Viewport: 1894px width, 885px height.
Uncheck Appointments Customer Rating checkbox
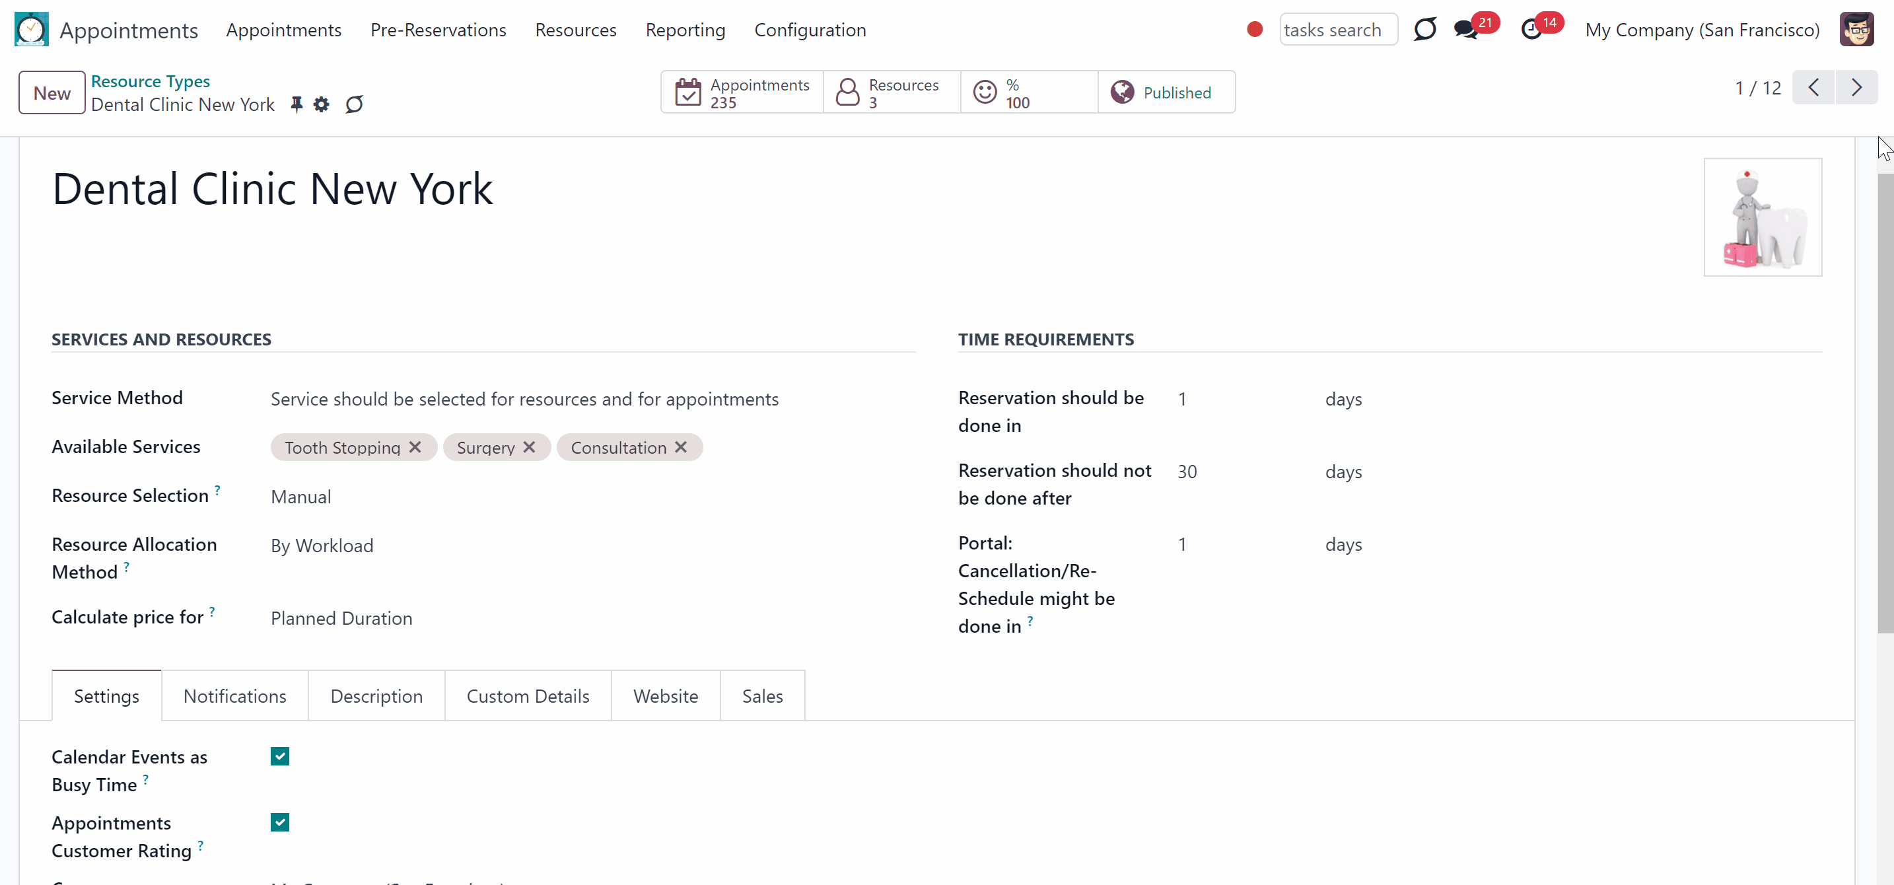coord(279,822)
